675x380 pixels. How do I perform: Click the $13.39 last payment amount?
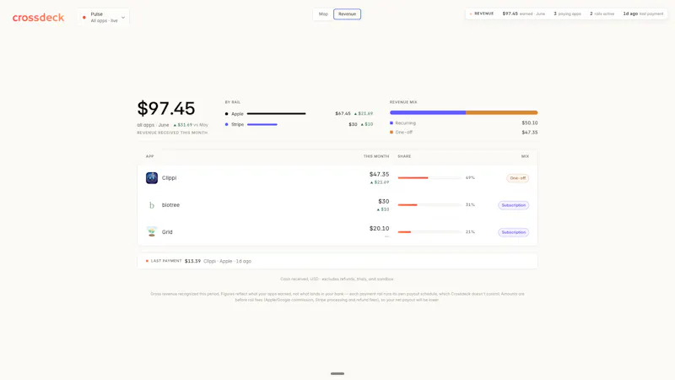[193, 261]
